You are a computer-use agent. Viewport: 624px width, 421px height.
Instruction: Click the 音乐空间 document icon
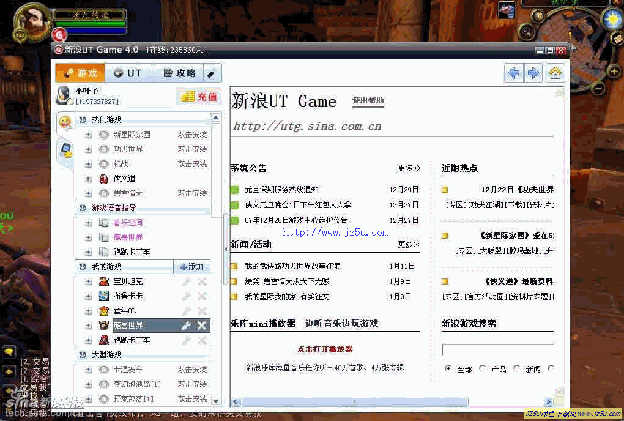coord(103,223)
